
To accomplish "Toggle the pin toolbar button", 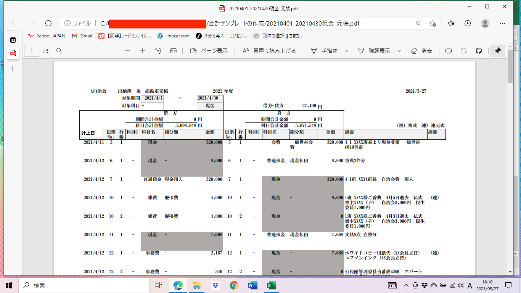I will coord(498,51).
